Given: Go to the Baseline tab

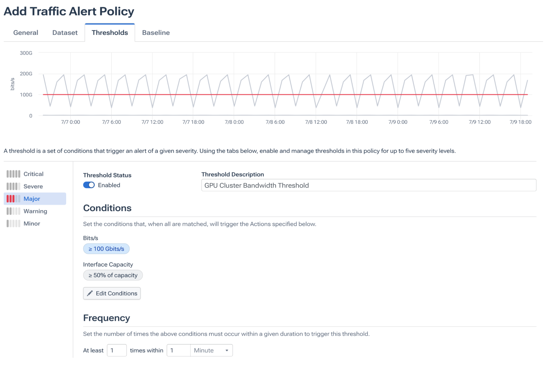Looking at the screenshot, I should point(156,33).
